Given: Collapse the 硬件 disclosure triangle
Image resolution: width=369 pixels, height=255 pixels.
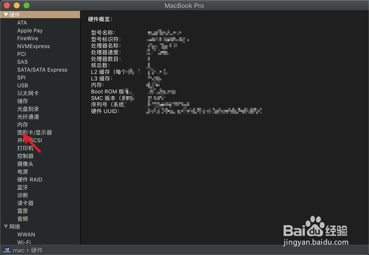Looking at the screenshot, I should click(x=6, y=15).
